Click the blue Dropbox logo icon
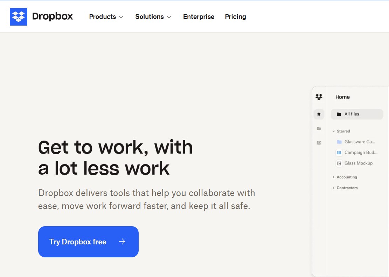Screen dimensions: 389x277 tap(19, 16)
